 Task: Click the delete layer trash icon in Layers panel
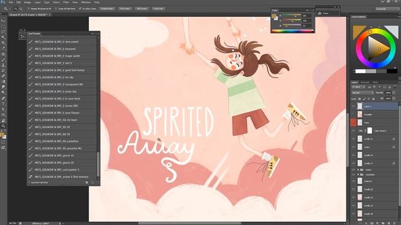tap(394, 223)
